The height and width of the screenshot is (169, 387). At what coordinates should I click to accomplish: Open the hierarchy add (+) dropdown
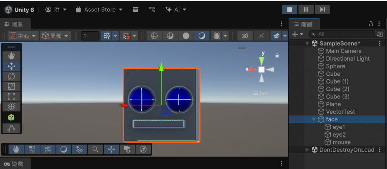pos(298,34)
